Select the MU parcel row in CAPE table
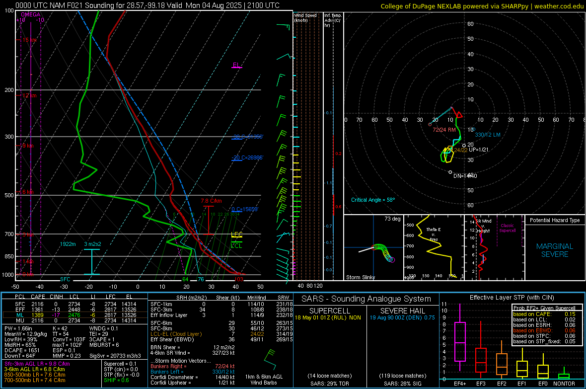This screenshot has height=389, width=586. [75, 320]
